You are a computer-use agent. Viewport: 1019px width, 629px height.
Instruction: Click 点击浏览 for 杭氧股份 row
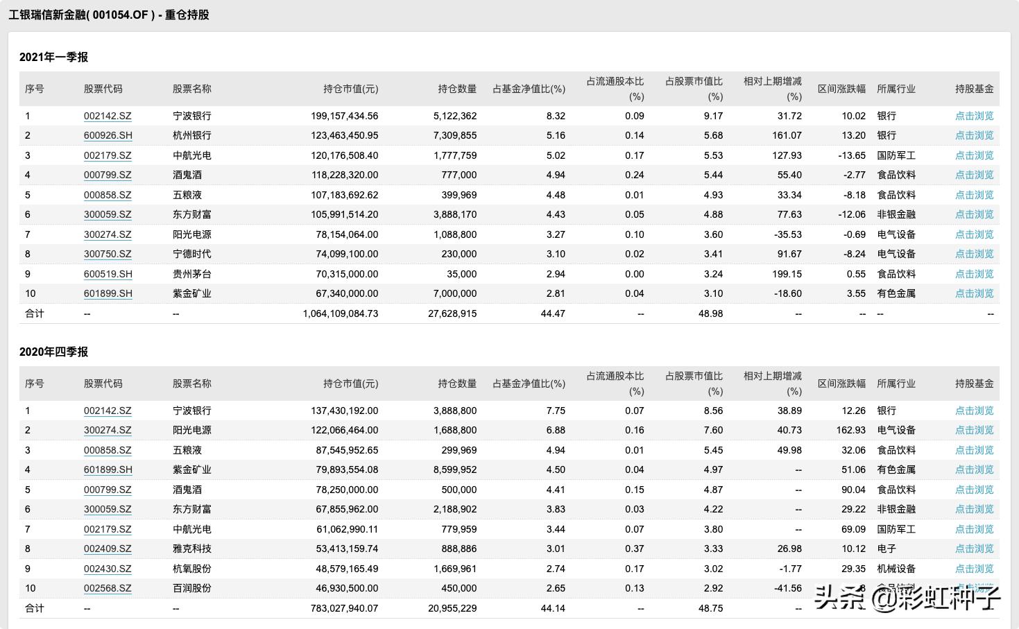974,569
